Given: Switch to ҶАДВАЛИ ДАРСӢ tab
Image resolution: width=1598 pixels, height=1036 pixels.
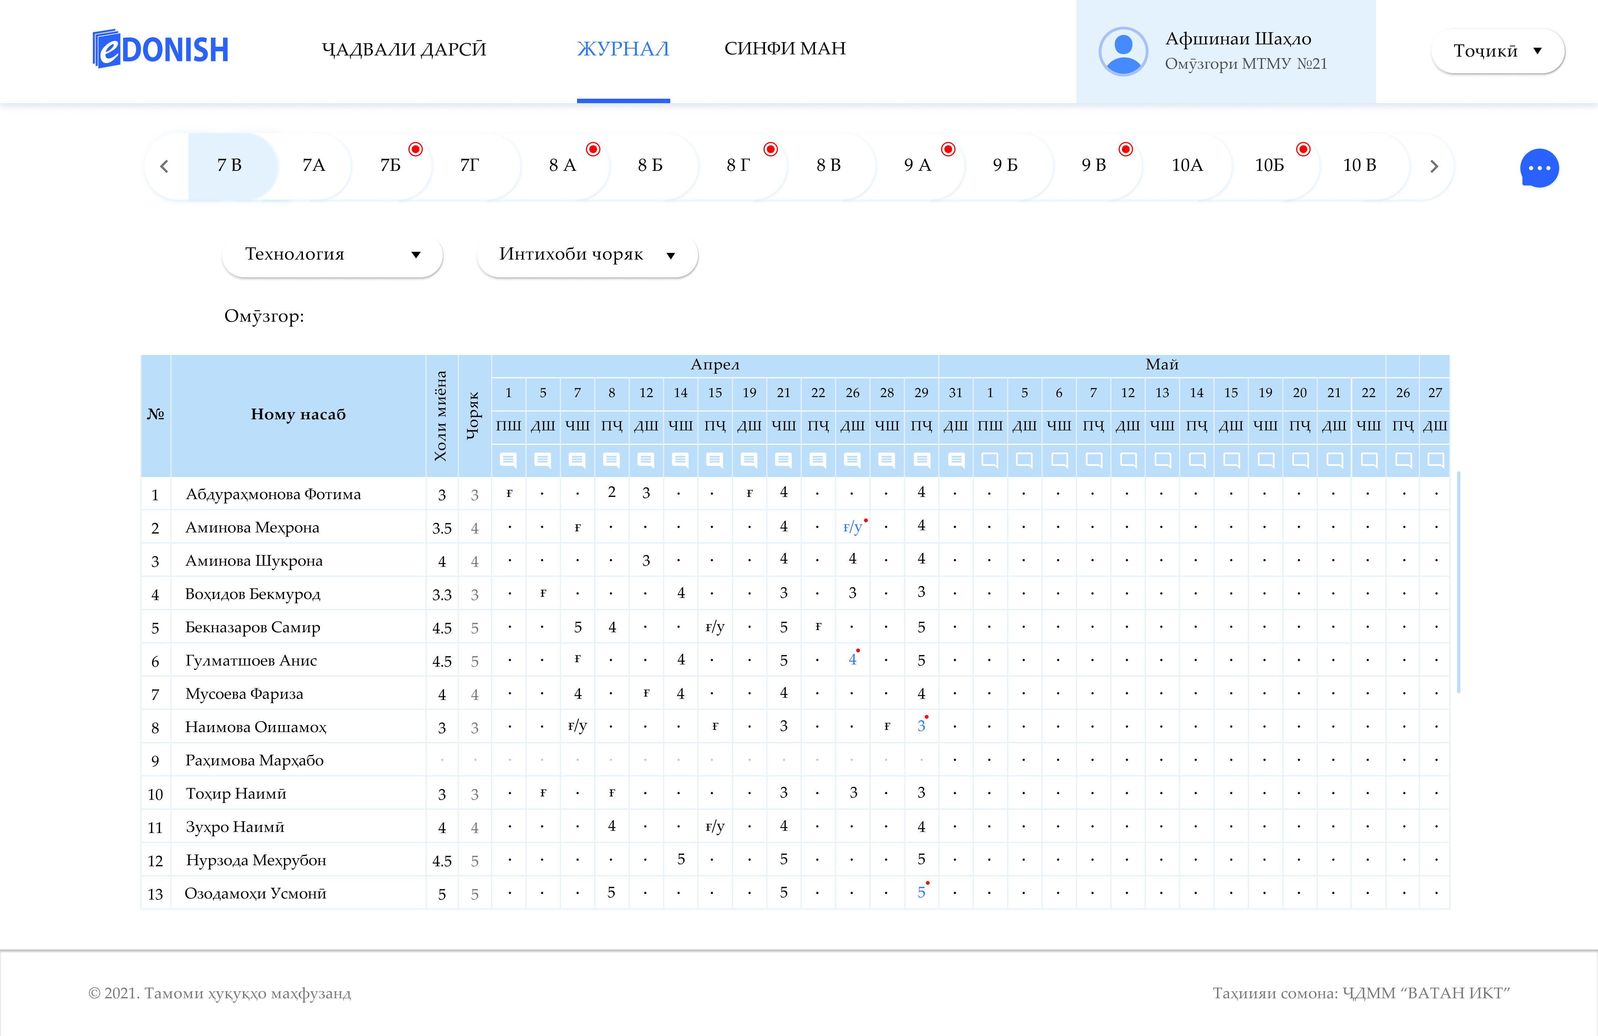Looking at the screenshot, I should click(404, 49).
